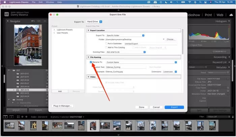236x137 pixels.
Task: Expand the Lightroom Presets group
Action: (54, 30)
